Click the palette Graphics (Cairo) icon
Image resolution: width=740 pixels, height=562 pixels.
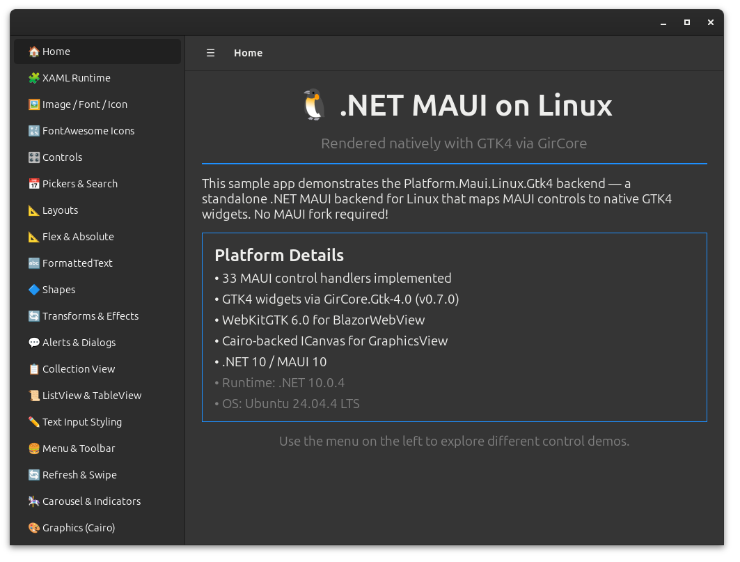(33, 528)
